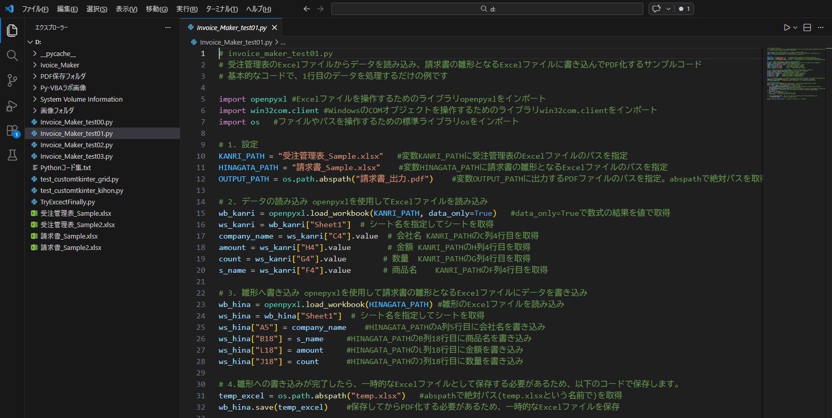Click the OUTPUT_PATH variable on line 12
The height and width of the screenshot is (418, 832).
pyautogui.click(x=244, y=179)
